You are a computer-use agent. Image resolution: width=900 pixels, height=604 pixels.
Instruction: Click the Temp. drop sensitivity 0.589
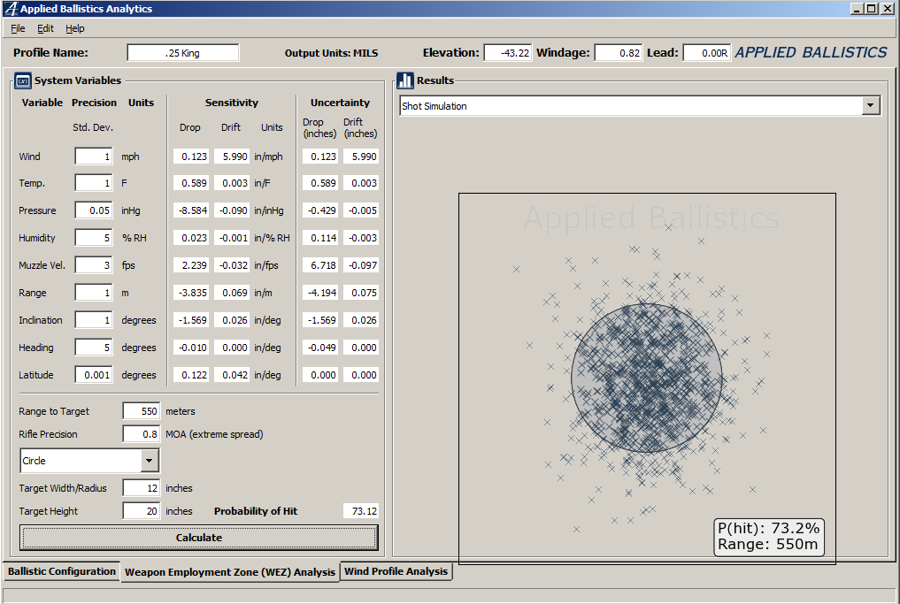191,183
